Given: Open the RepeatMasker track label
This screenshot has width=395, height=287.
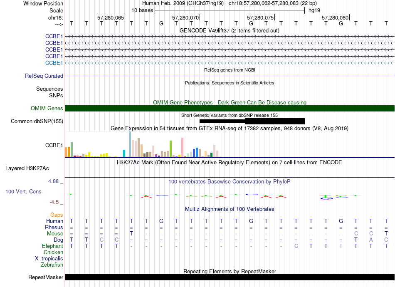Looking at the screenshot, I should tap(46, 277).
